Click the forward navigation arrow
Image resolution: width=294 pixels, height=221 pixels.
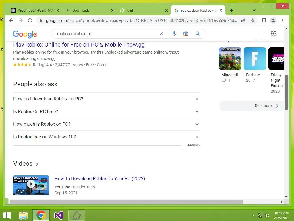21,20
